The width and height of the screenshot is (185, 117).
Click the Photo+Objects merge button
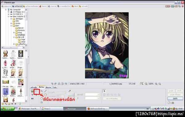[x=112, y=99]
